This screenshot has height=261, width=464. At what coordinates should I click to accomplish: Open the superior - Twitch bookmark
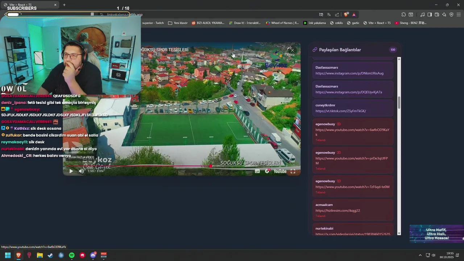(x=153, y=23)
